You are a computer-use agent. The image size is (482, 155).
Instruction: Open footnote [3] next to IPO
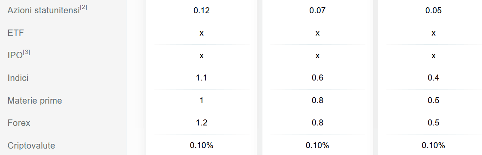[27, 52]
